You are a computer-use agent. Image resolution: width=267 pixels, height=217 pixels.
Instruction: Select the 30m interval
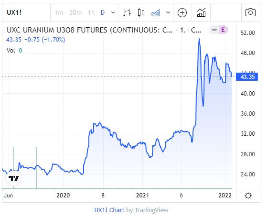(x=75, y=12)
